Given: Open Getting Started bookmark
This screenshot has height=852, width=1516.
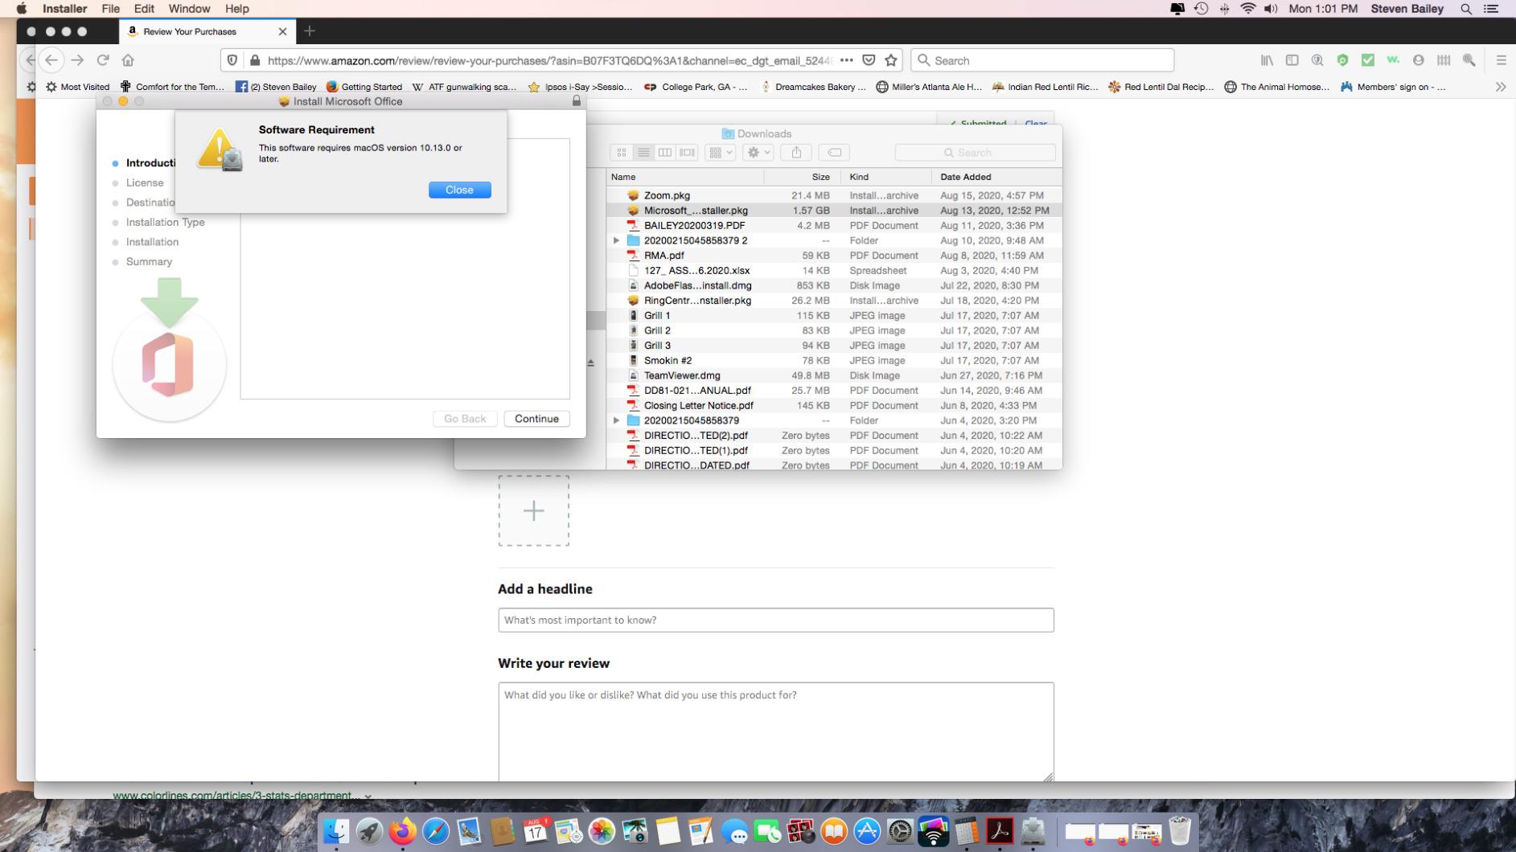Looking at the screenshot, I should click(364, 87).
